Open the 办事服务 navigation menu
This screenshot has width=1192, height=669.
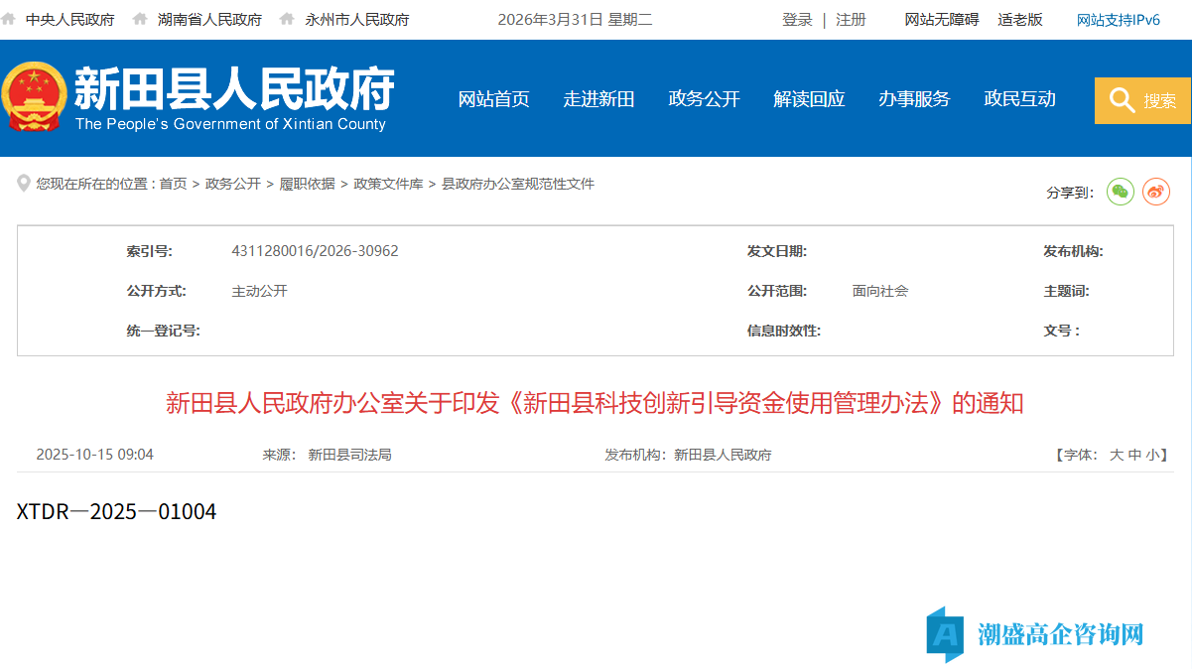pos(913,99)
